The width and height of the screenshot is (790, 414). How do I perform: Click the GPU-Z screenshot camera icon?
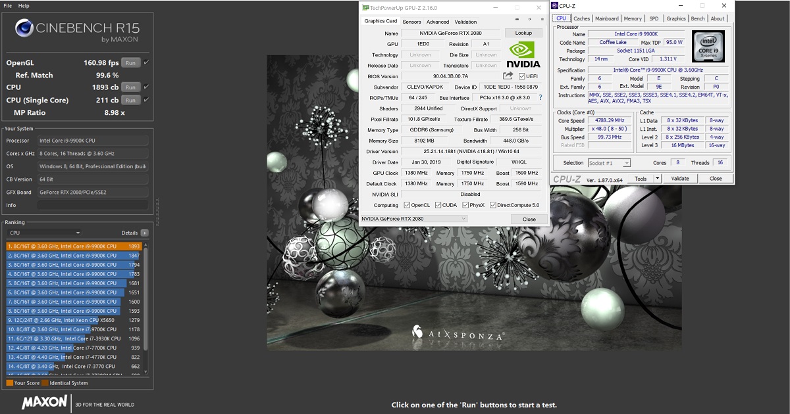517,20
